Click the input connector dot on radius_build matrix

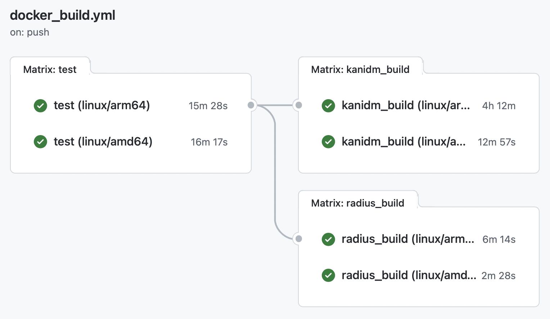298,239
